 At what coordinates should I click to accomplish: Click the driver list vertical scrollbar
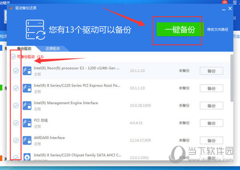232,78
